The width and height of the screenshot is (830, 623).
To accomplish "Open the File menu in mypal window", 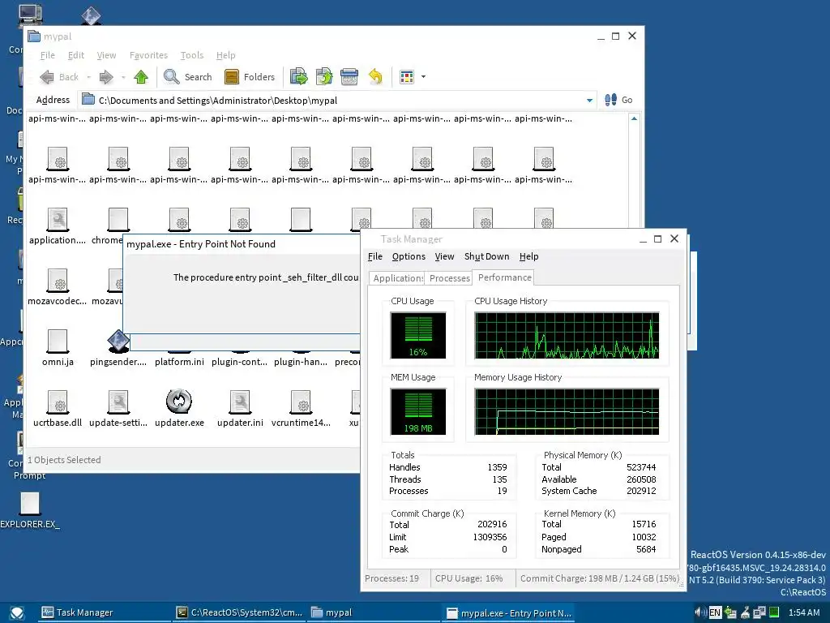I will [x=48, y=55].
